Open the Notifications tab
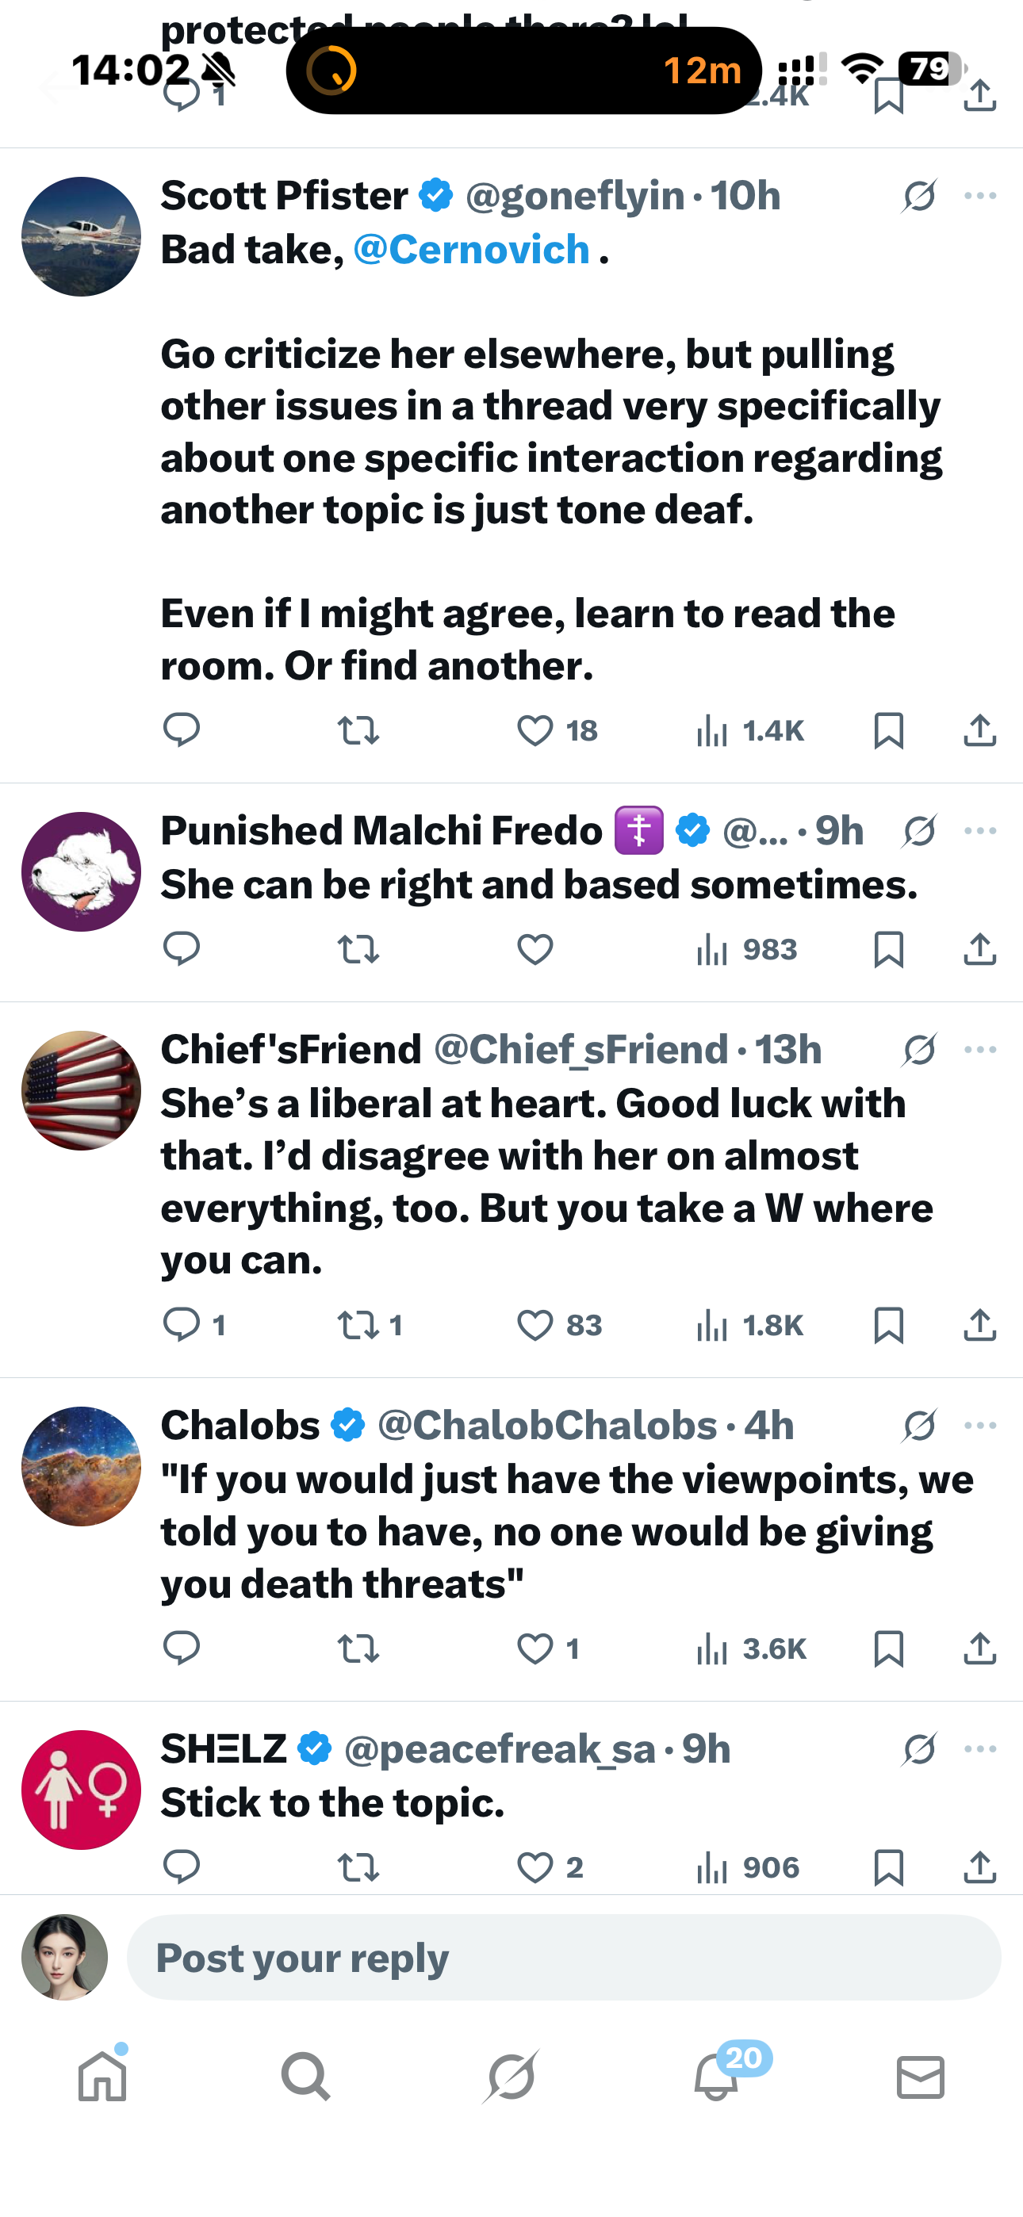This screenshot has width=1023, height=2217. pyautogui.click(x=716, y=2077)
